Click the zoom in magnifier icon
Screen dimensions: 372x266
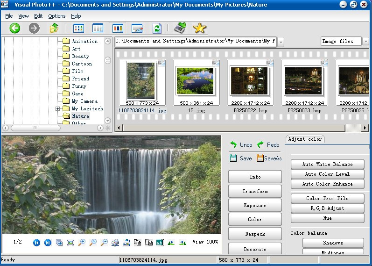[82, 242]
